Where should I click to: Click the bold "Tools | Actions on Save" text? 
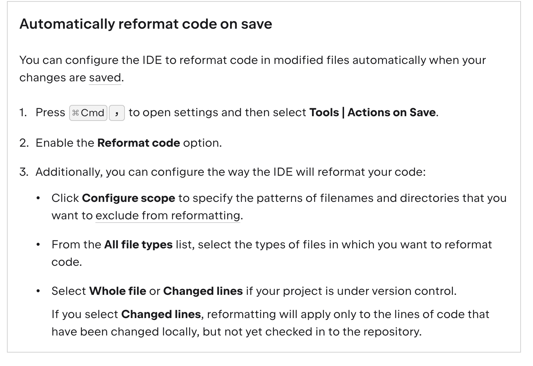point(372,113)
